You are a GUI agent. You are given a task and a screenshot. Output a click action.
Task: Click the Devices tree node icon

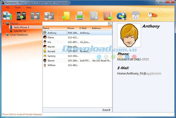click(x=7, y=24)
